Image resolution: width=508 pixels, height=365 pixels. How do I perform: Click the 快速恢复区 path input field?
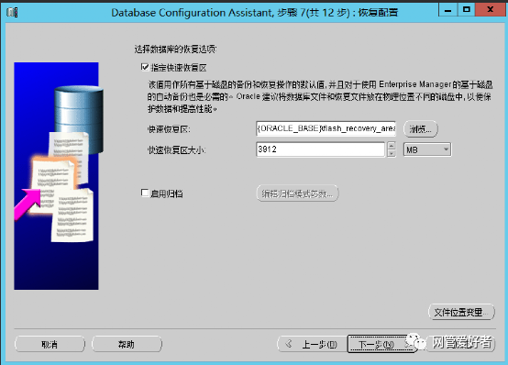pyautogui.click(x=326, y=128)
